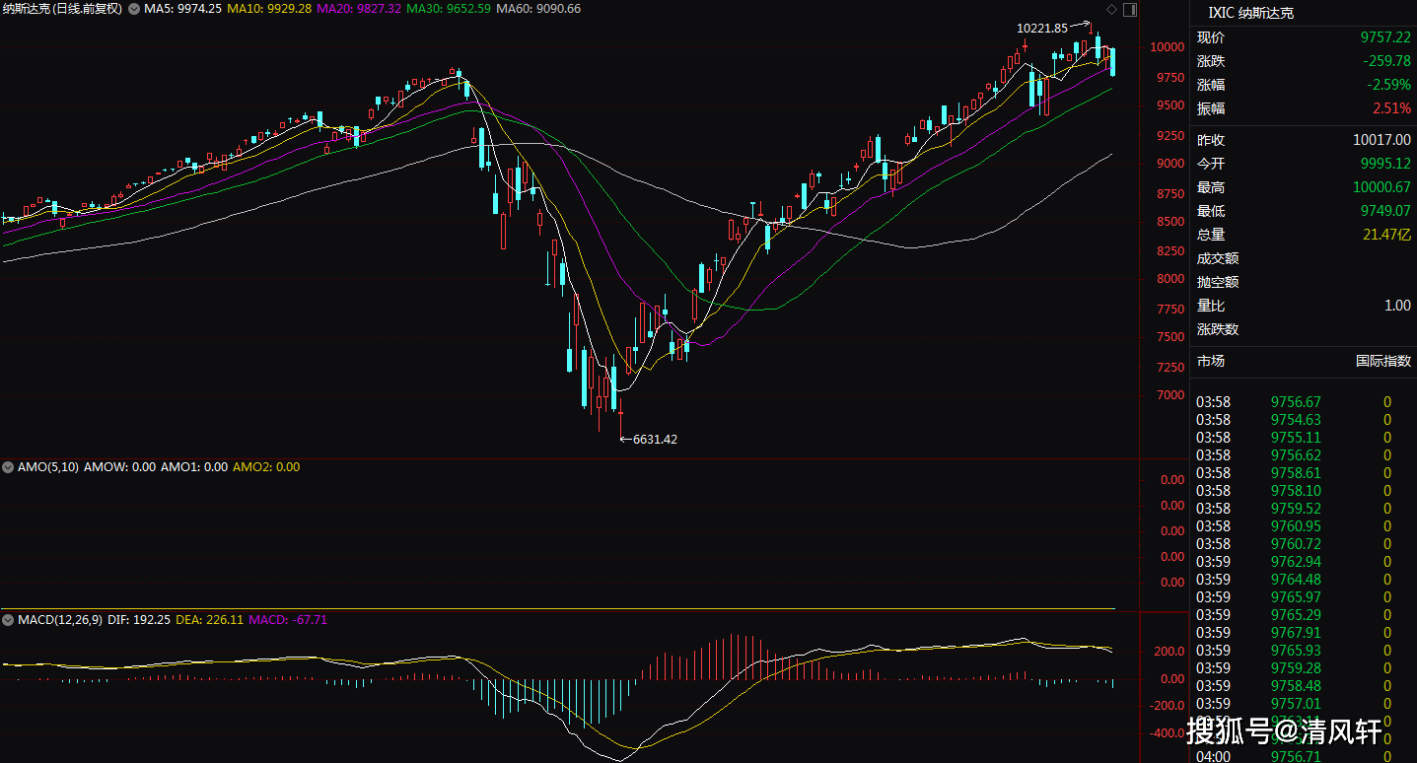1417x763 pixels.
Task: Select the 03:58 9756.67 tick row
Action: (1303, 402)
